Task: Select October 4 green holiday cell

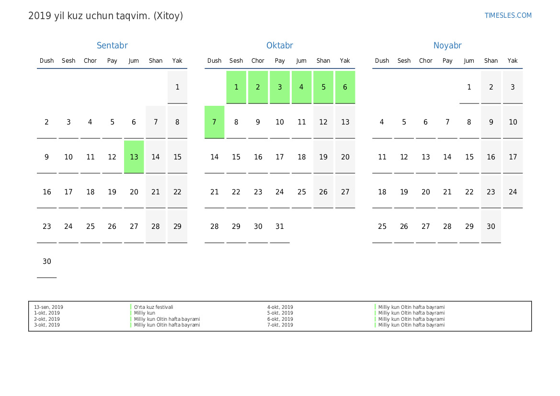Action: [x=301, y=87]
